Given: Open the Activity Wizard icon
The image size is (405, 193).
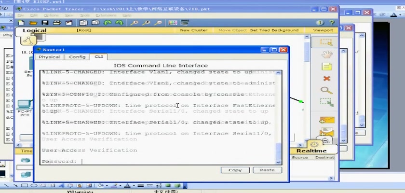Looking at the screenshot, I should coord(68,23).
